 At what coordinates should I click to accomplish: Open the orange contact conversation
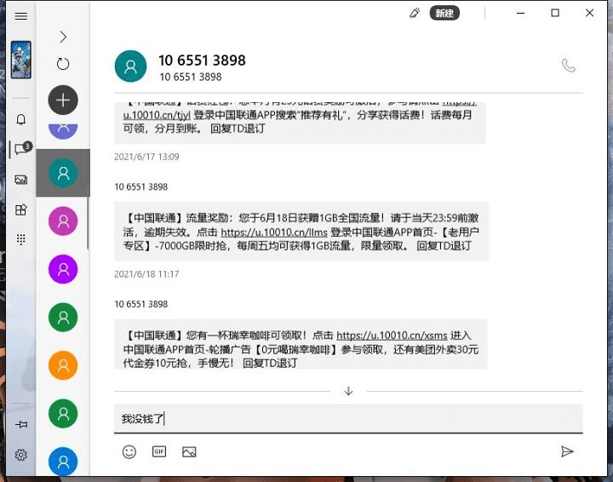63,365
